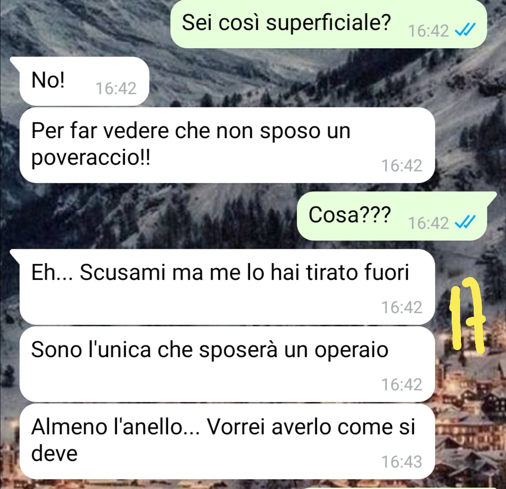Viewport: 506px width, 489px height.
Task: Click the 16:42 time next to "No!"
Action: click(116, 88)
